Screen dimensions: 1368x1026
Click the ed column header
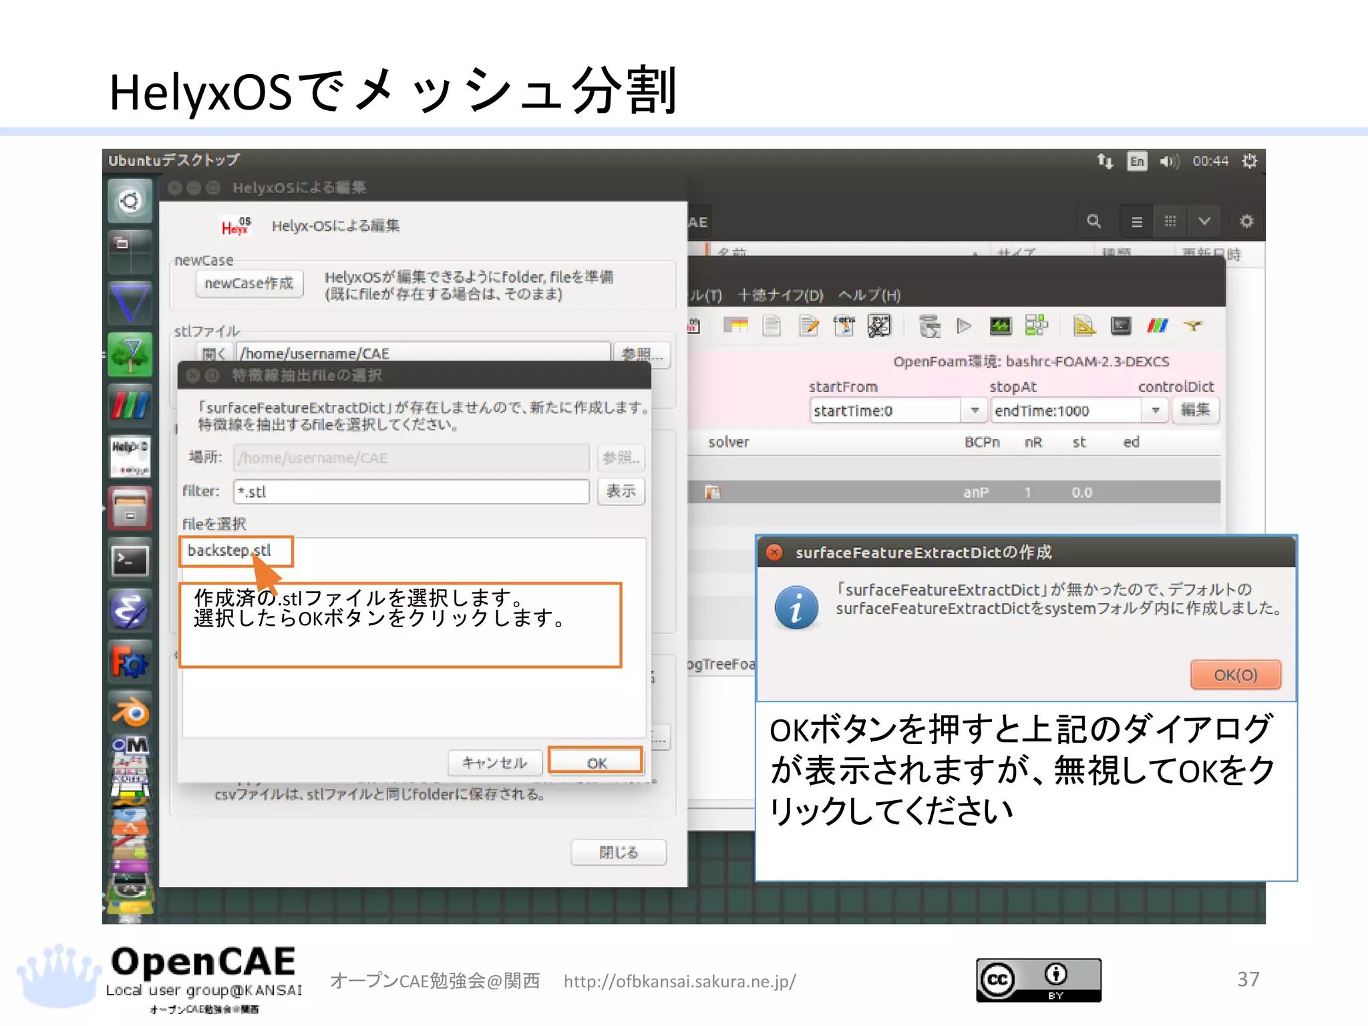tap(1131, 442)
